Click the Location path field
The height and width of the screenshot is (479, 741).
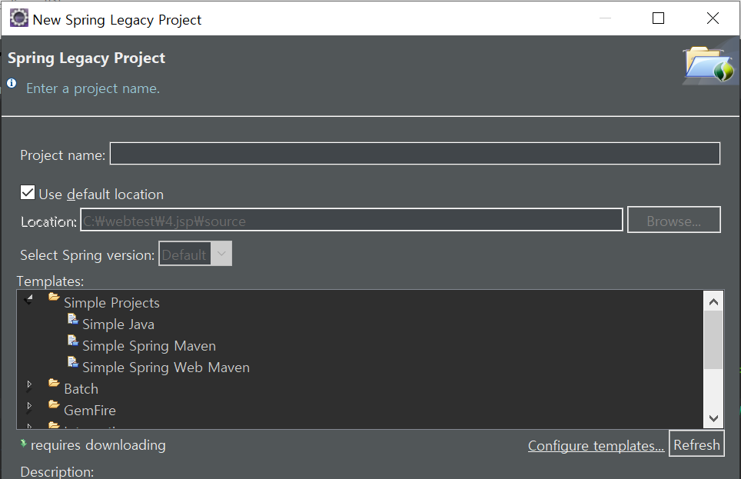point(351,220)
